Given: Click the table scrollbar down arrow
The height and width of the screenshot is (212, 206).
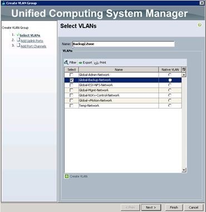Looking at the screenshot, I should click(184, 170).
